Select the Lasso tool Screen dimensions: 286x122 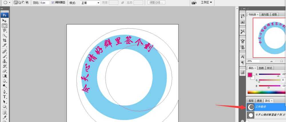click(5, 31)
